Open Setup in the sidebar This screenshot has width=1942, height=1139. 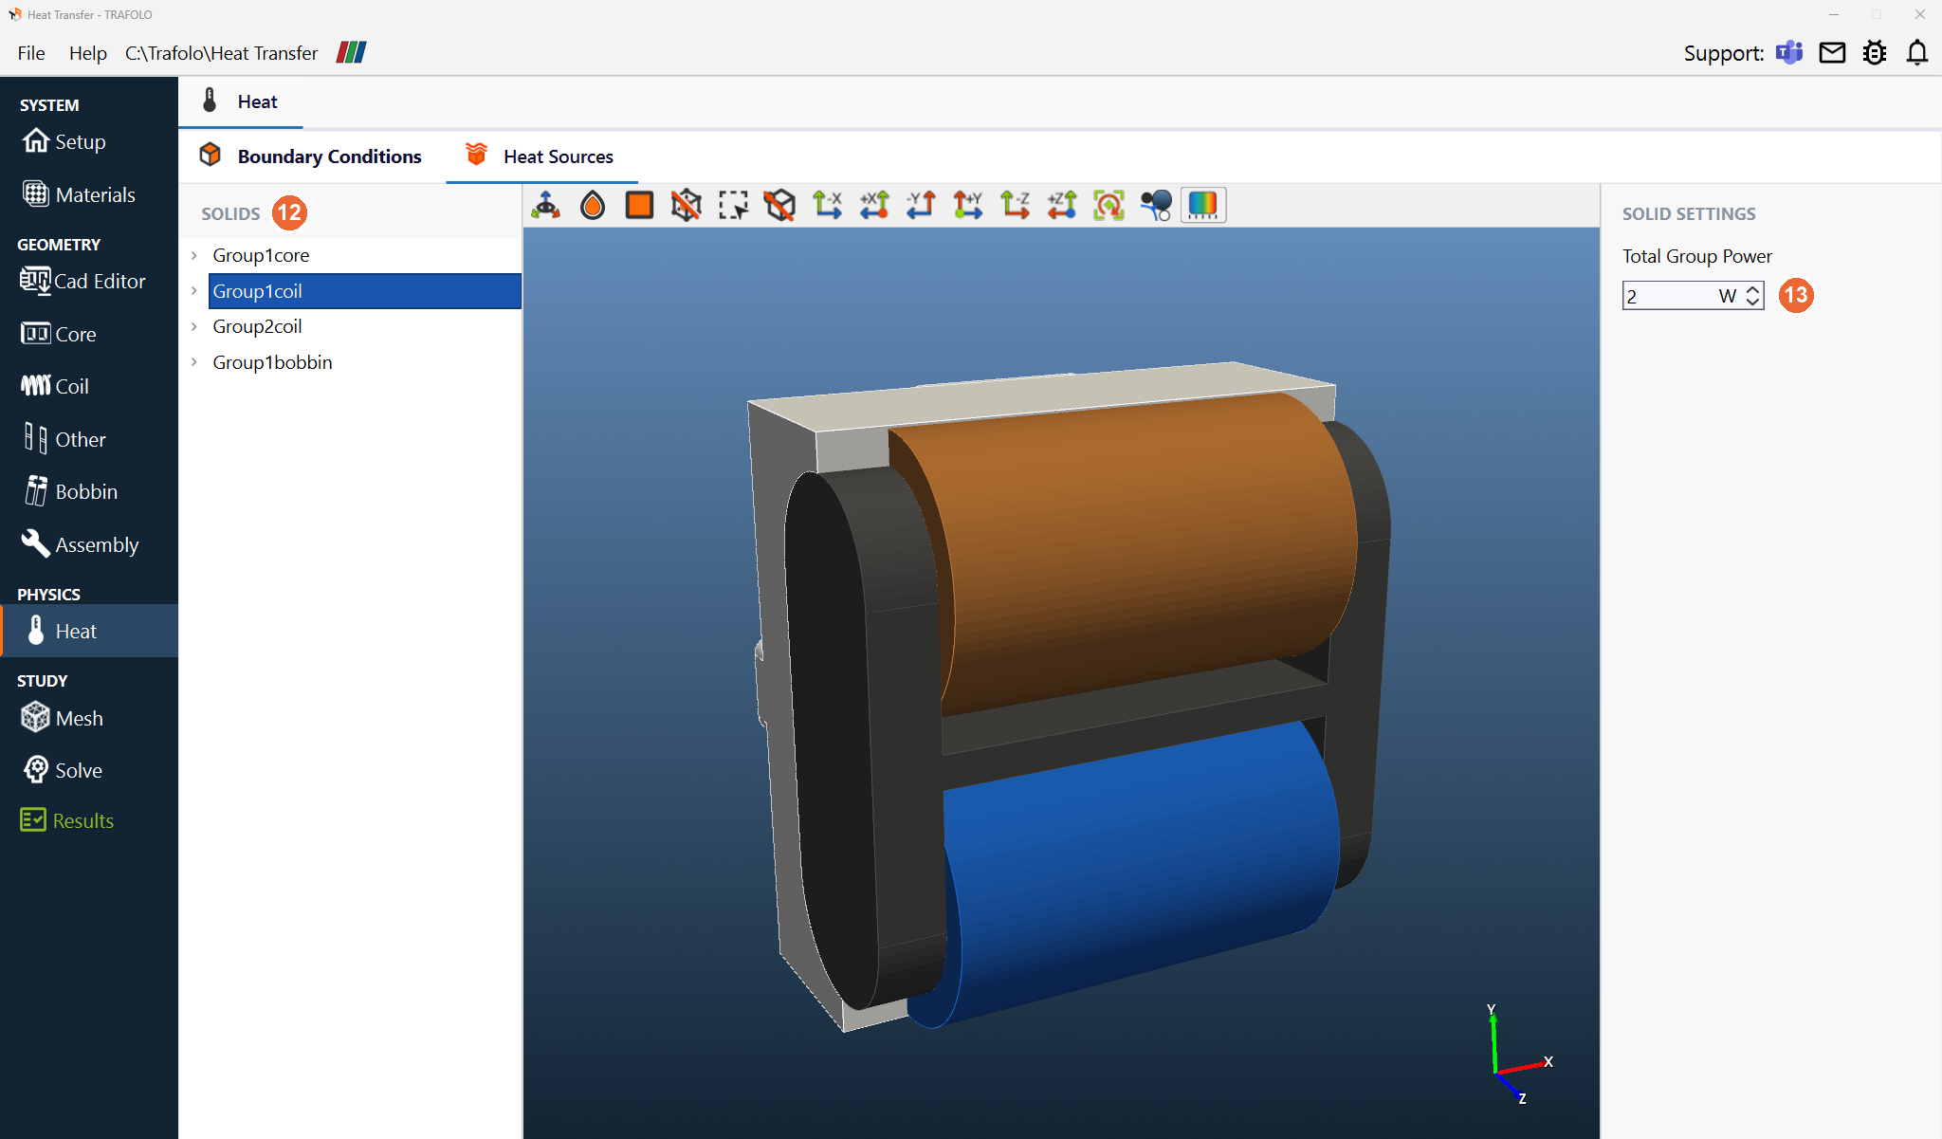pos(64,141)
